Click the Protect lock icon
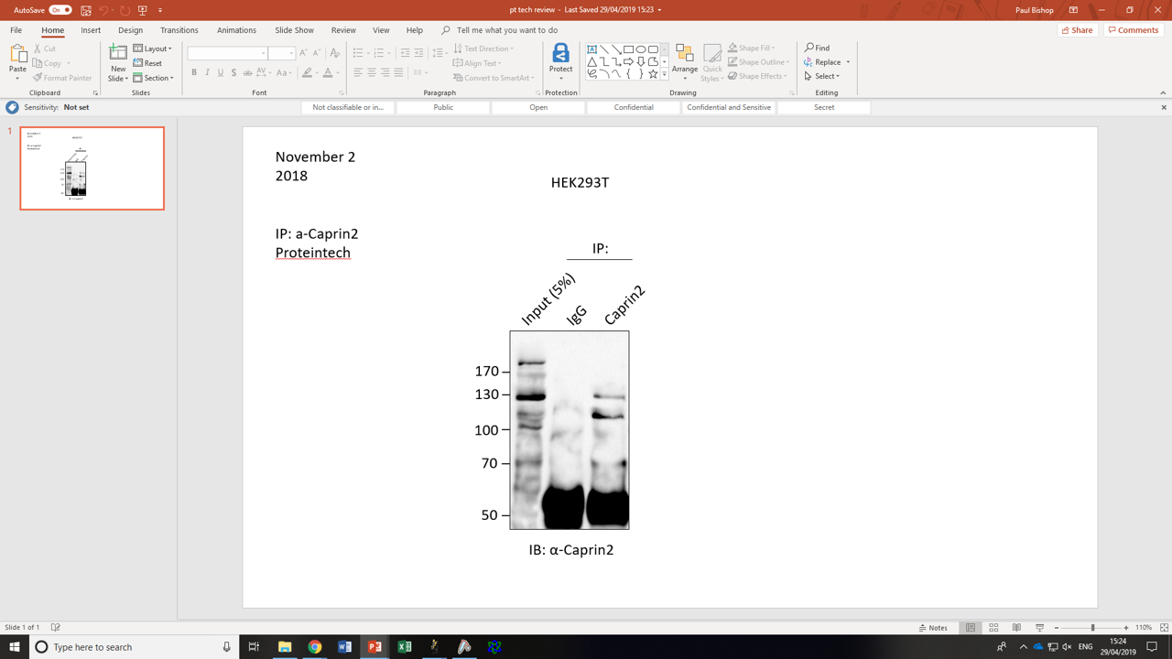Image resolution: width=1172 pixels, height=659 pixels. [x=560, y=53]
